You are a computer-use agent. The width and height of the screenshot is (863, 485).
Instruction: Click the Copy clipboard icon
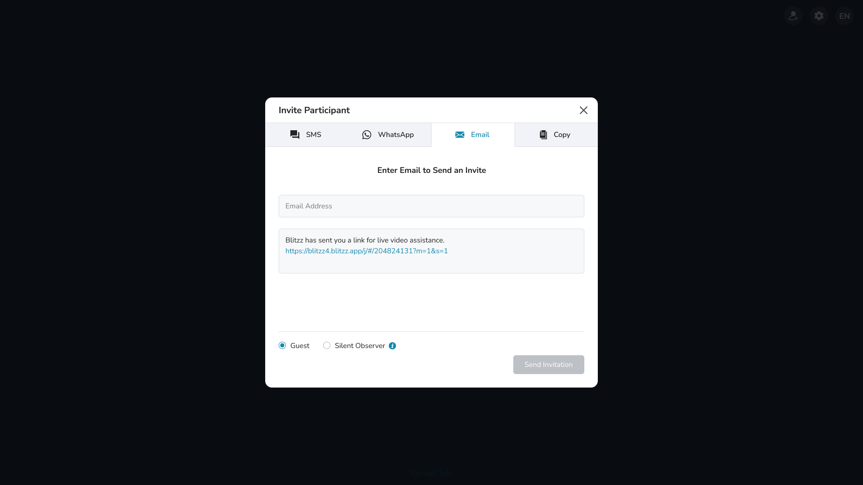click(x=543, y=135)
